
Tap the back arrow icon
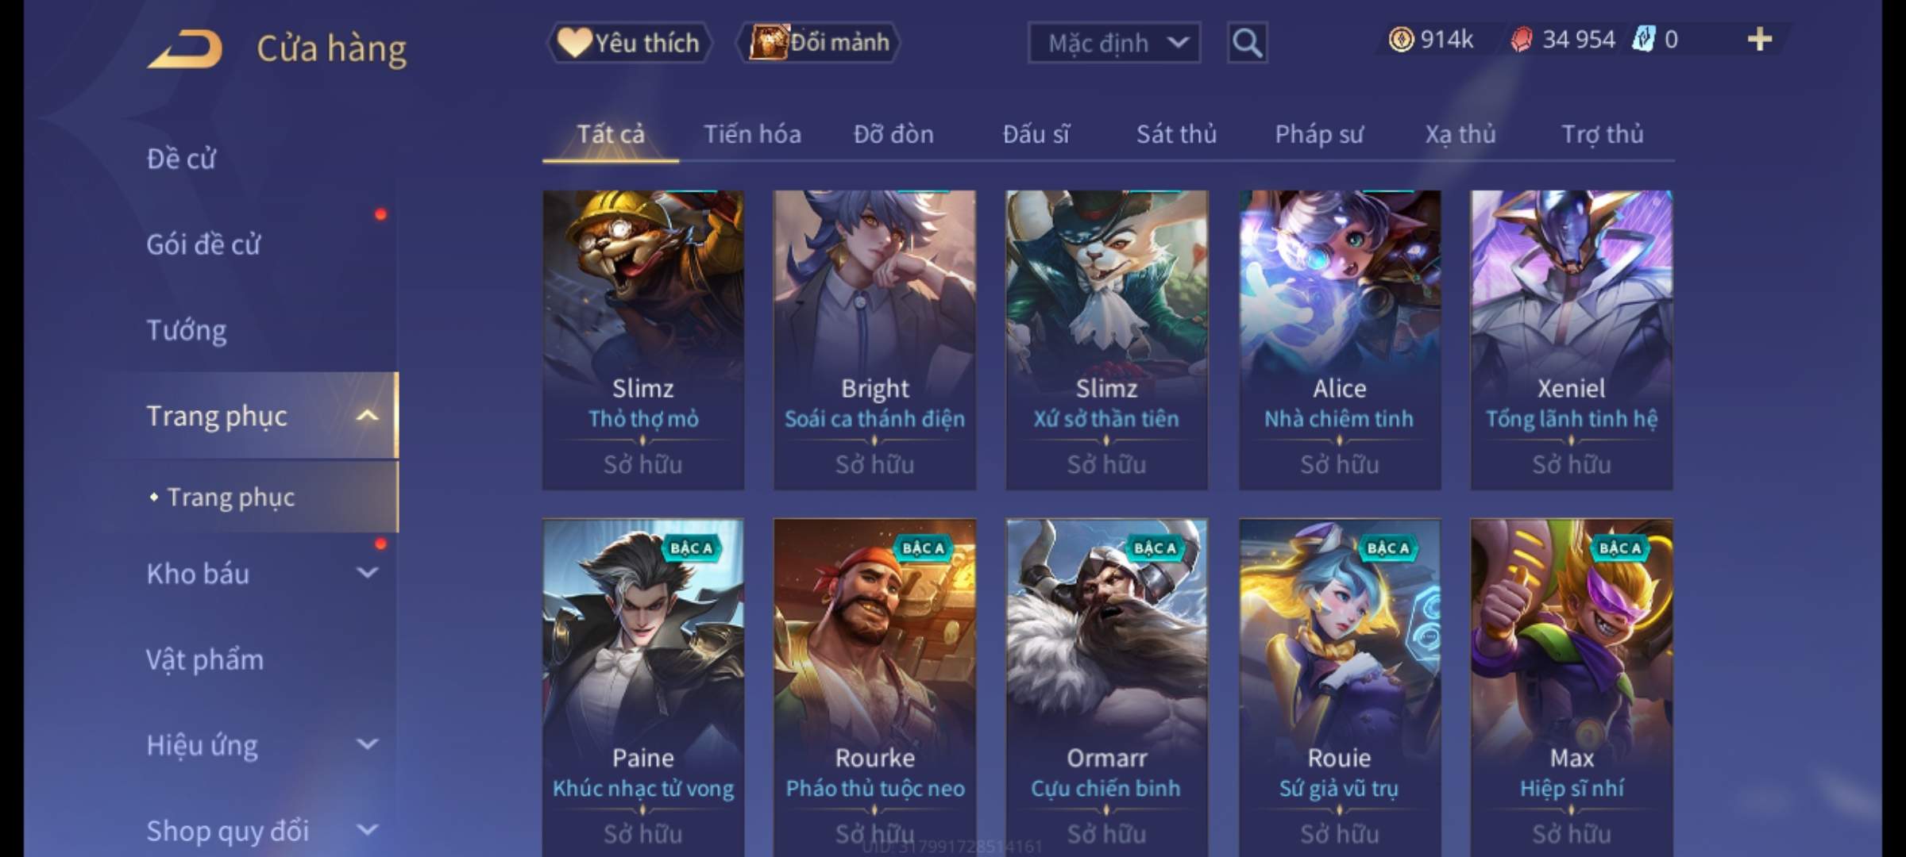pos(185,49)
